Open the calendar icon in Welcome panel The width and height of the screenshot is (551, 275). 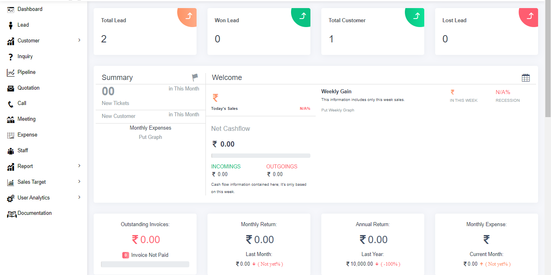(x=526, y=78)
